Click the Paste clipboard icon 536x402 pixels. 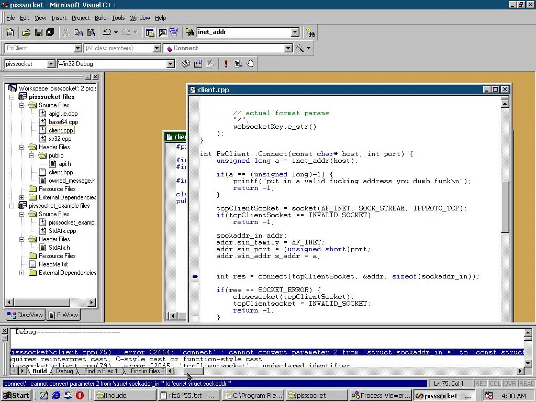click(x=91, y=32)
